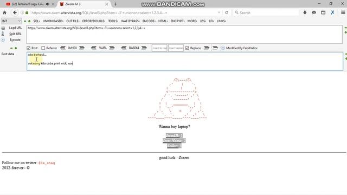Click left arrow before BASE64

coord(124,48)
